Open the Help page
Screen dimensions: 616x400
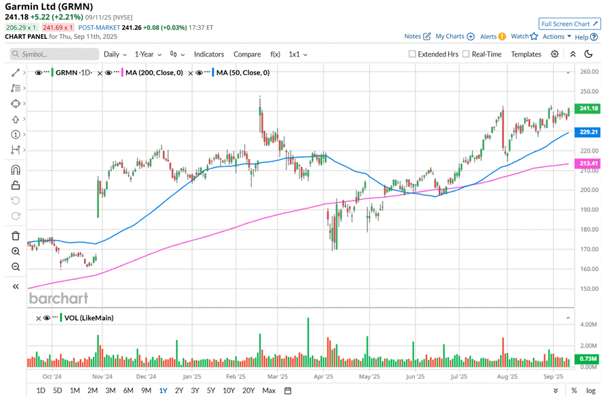pos(586,37)
